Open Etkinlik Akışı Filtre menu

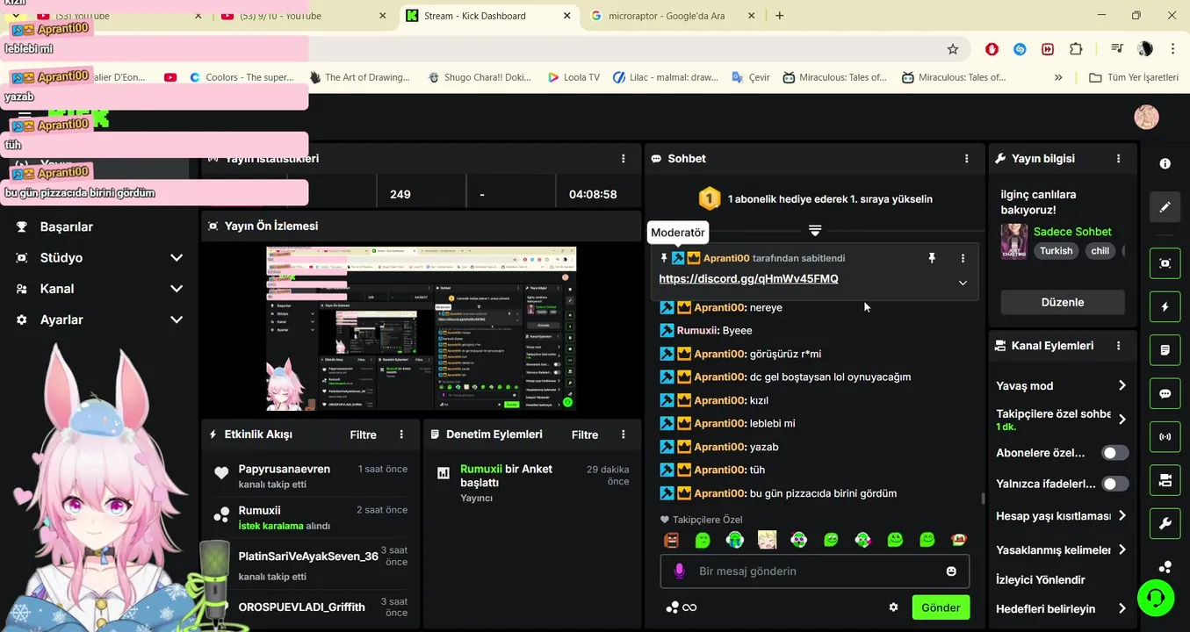[x=363, y=434]
